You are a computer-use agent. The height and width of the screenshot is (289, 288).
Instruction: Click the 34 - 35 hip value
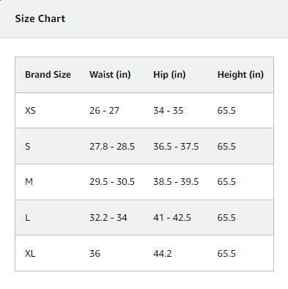(169, 111)
